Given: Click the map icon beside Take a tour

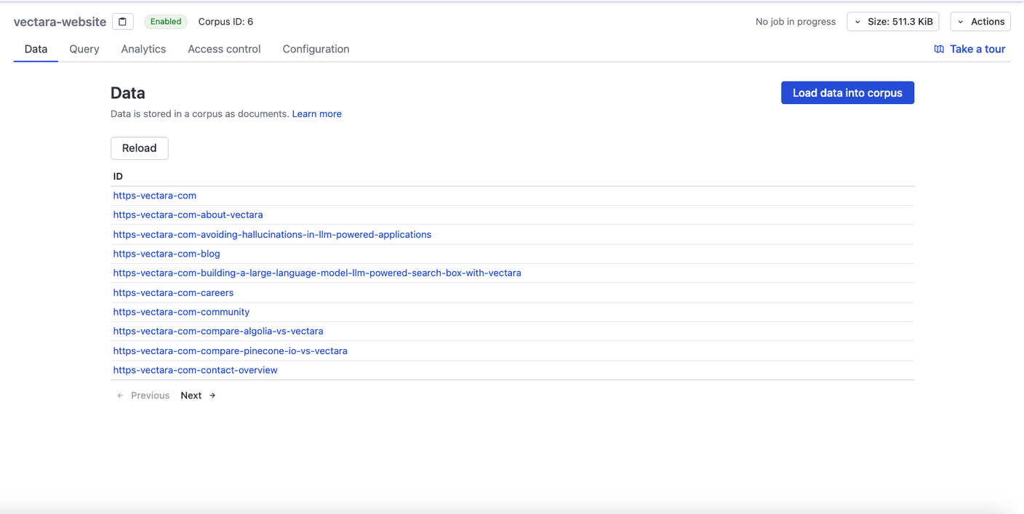Looking at the screenshot, I should (939, 49).
